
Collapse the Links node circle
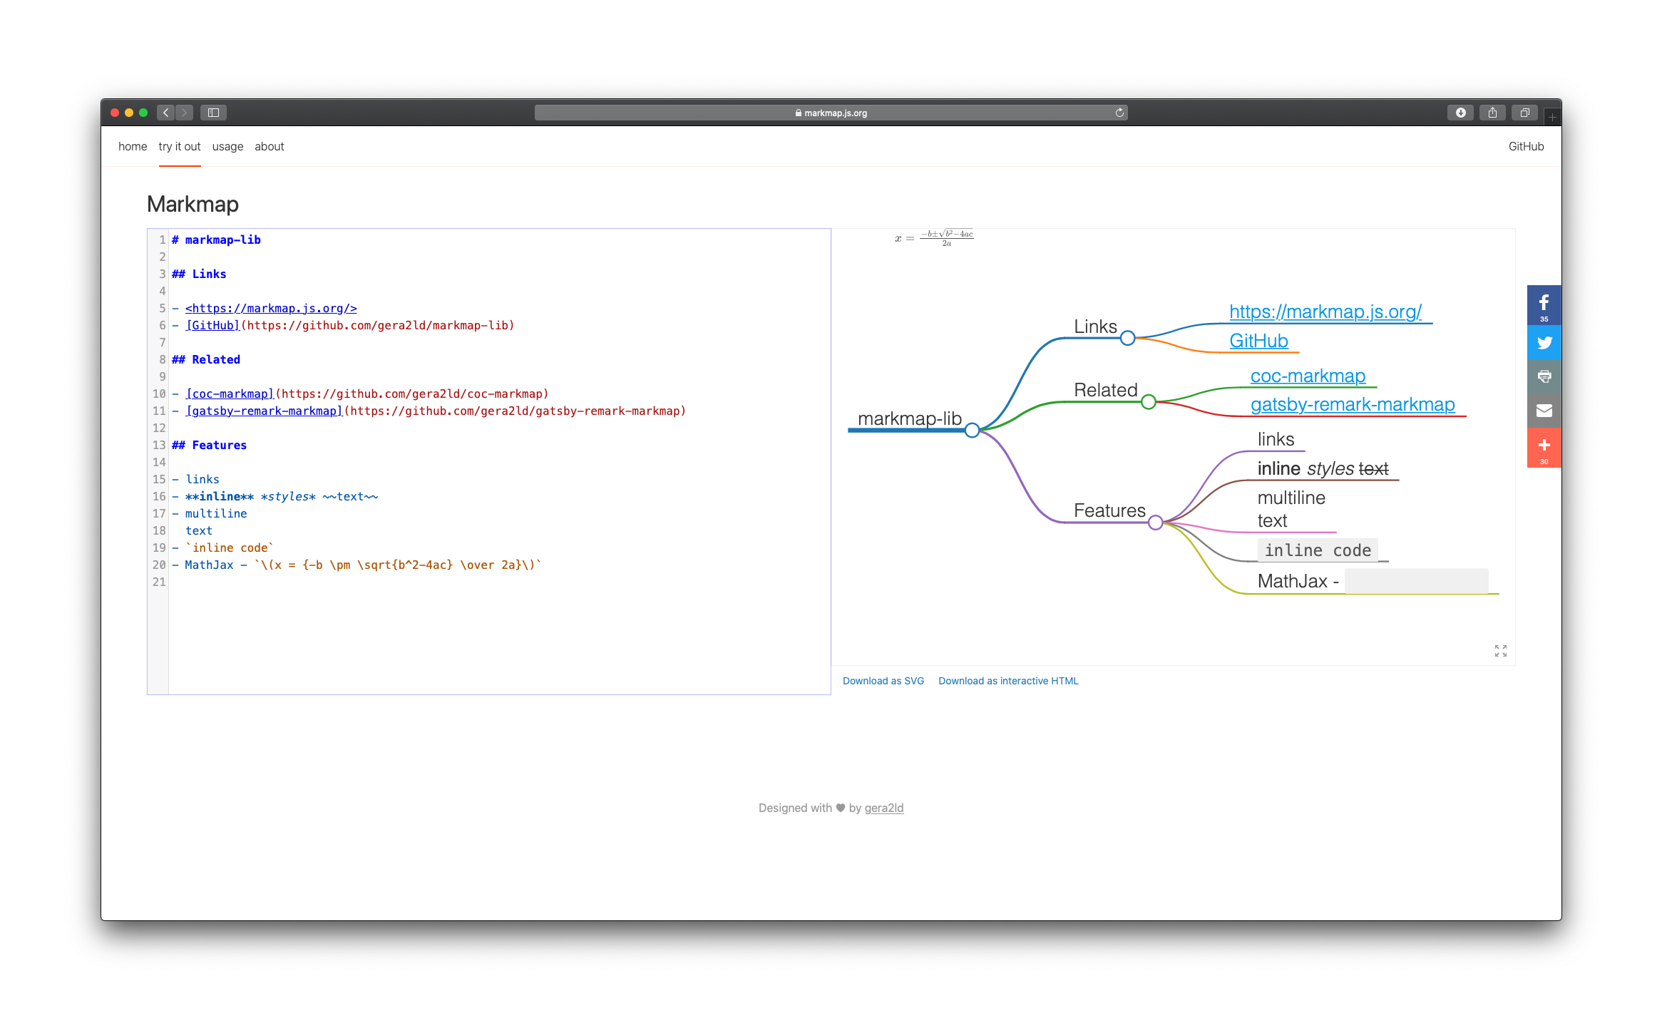pos(1127,338)
